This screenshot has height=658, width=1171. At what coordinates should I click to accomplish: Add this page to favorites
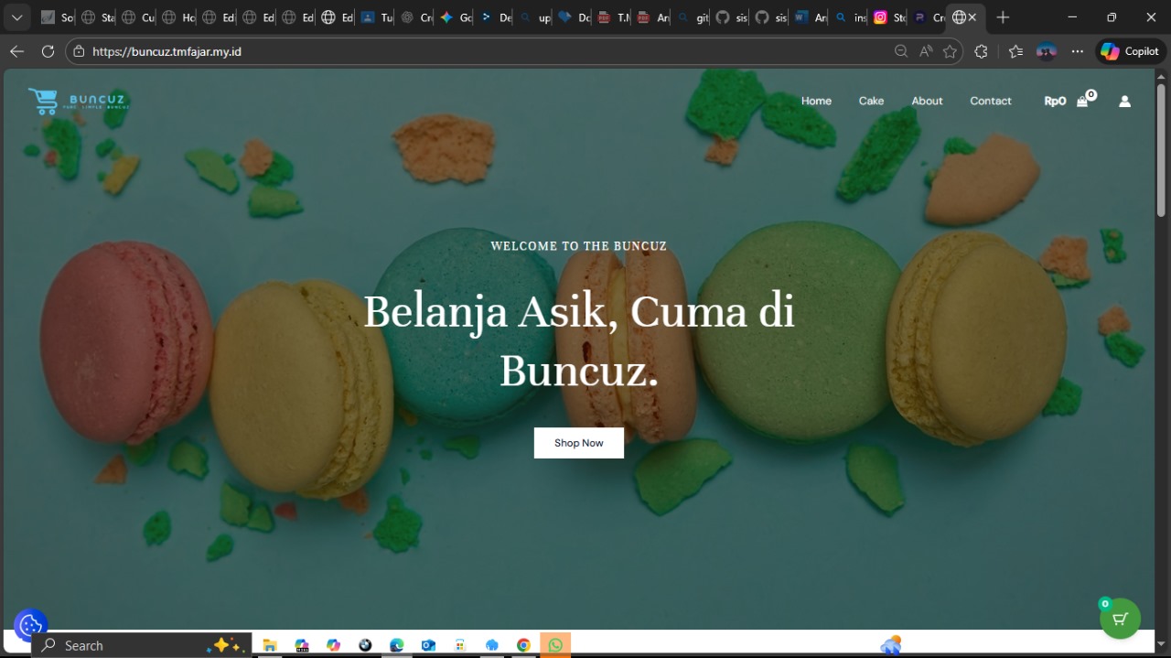pos(950,51)
